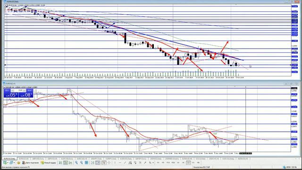
Task: Toggle chart shift
Action: click(98, 162)
